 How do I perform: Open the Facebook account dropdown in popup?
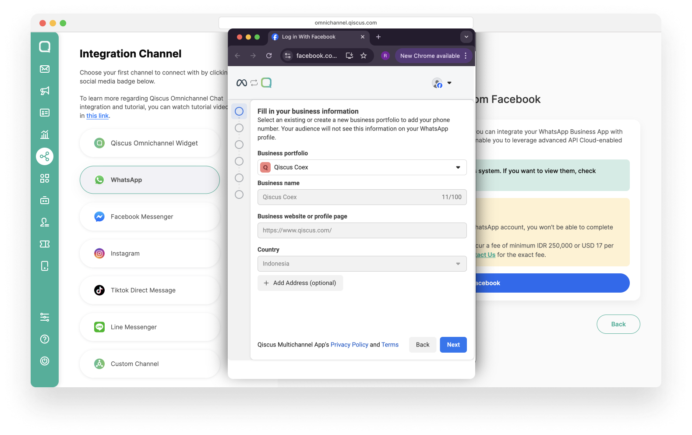(x=441, y=83)
